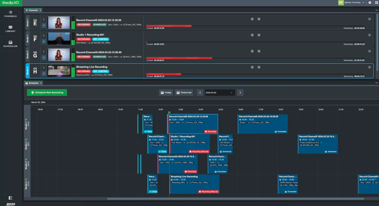Open the Daniel Formica user dropdown
This screenshot has width=379, height=206.
pyautogui.click(x=353, y=3)
